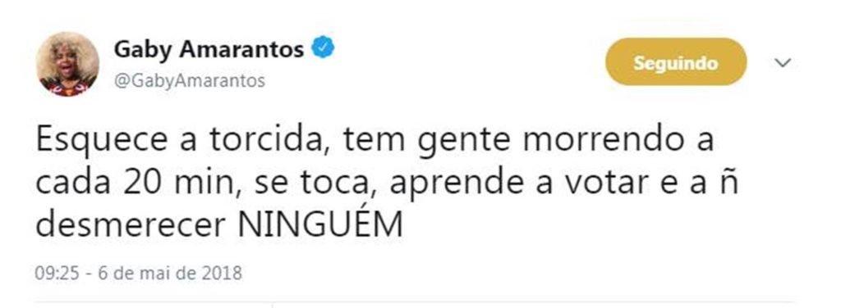Click the word NINGUÉM in the tweet
The image size is (841, 308).
coord(320,225)
